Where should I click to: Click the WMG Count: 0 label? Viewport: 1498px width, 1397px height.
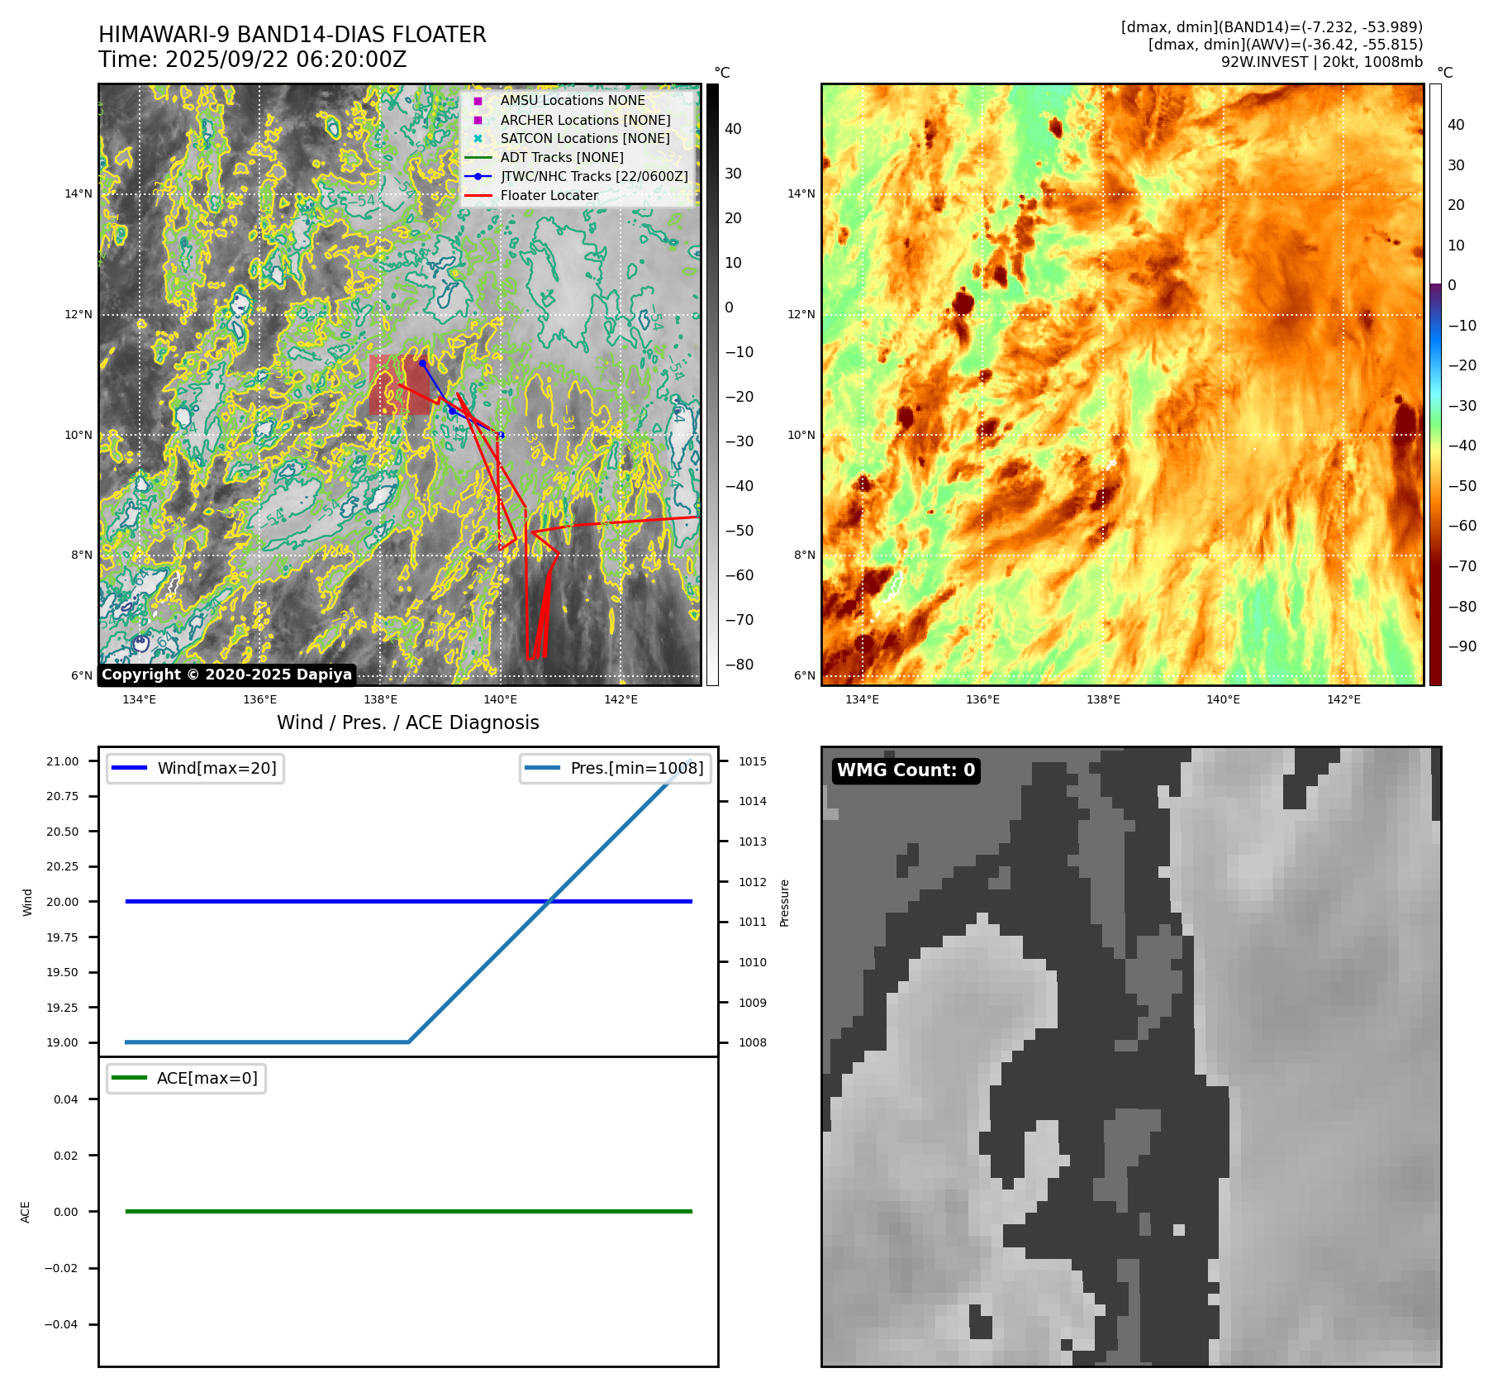pyautogui.click(x=906, y=770)
